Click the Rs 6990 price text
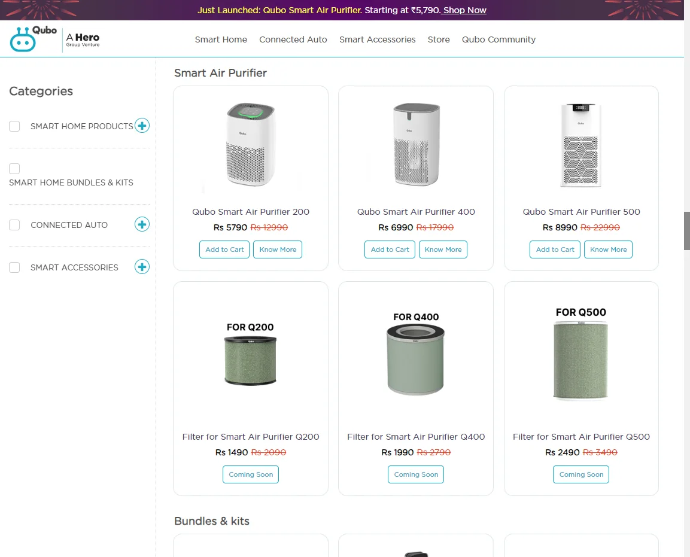The width and height of the screenshot is (690, 557). [x=396, y=227]
